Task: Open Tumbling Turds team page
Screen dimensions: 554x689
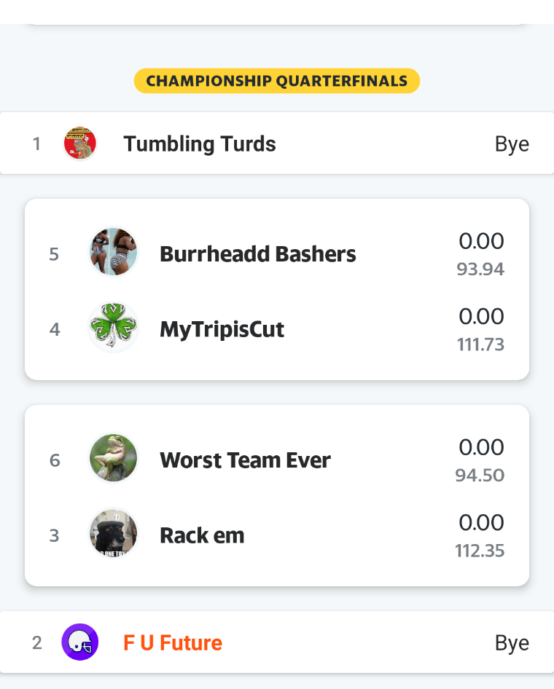Action: pos(200,143)
